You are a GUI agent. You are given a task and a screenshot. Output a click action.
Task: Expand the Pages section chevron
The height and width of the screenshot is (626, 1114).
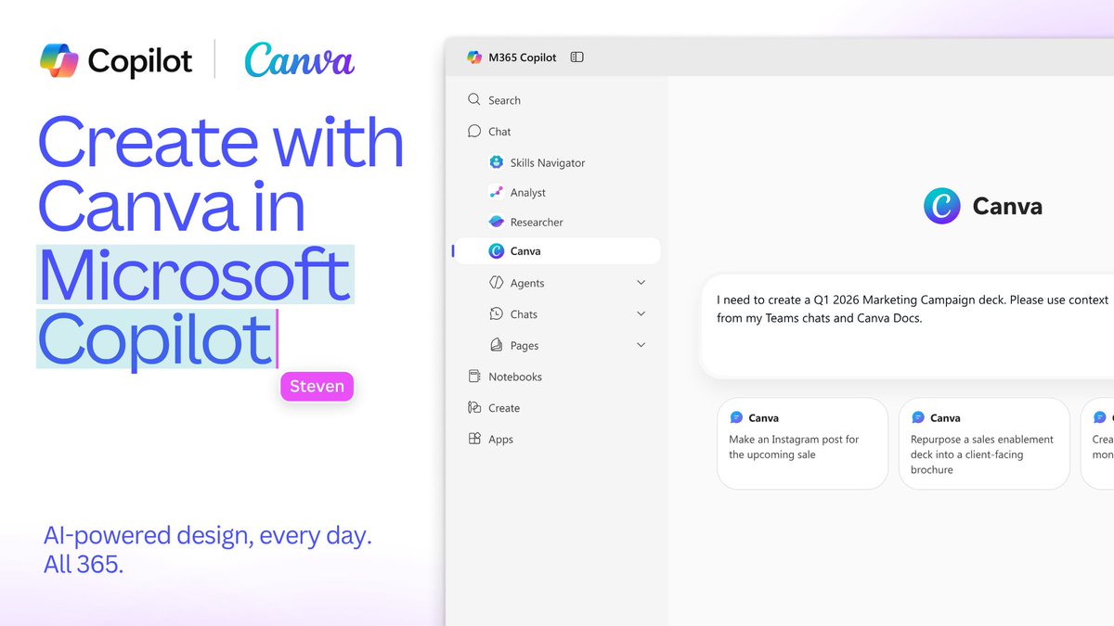tap(641, 345)
